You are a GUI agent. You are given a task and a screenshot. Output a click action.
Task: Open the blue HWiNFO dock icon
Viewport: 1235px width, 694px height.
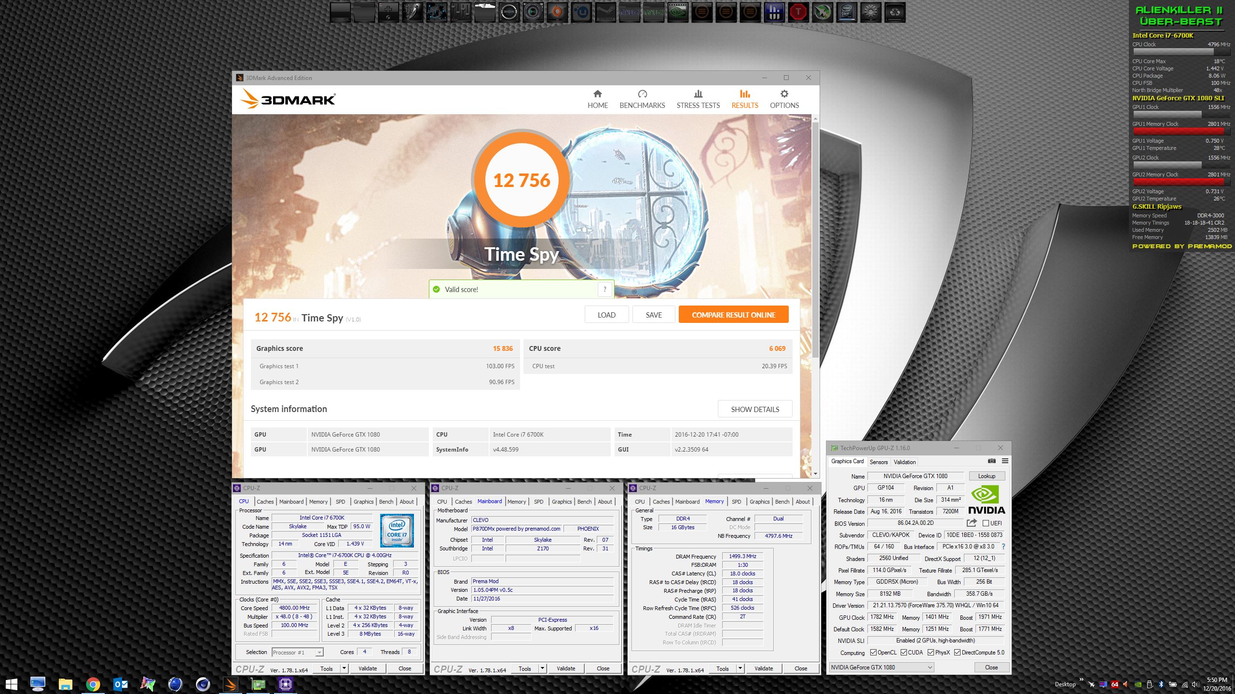coord(774,12)
